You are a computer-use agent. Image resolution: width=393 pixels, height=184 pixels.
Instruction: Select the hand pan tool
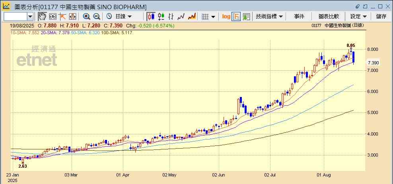pos(42,17)
